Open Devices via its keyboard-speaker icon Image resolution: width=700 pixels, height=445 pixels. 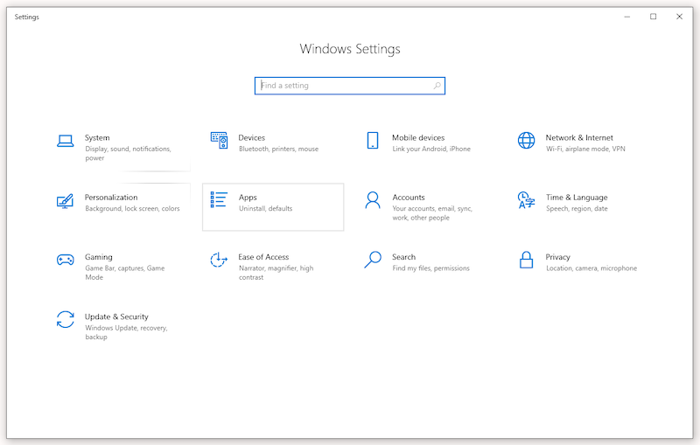pyautogui.click(x=219, y=141)
